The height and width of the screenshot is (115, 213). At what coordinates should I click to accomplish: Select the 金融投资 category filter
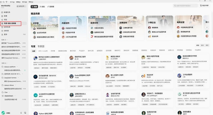click(x=100, y=51)
